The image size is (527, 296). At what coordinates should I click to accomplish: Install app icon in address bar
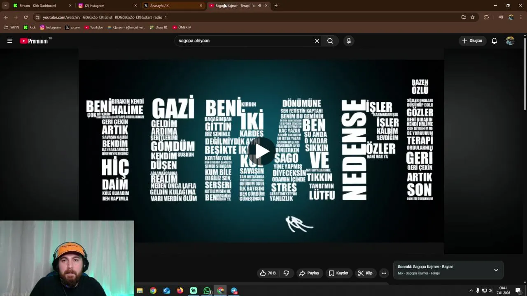464,17
